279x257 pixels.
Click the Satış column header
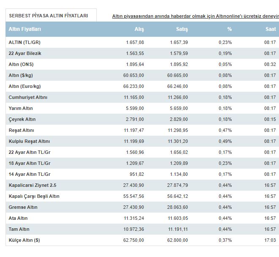pos(182,29)
